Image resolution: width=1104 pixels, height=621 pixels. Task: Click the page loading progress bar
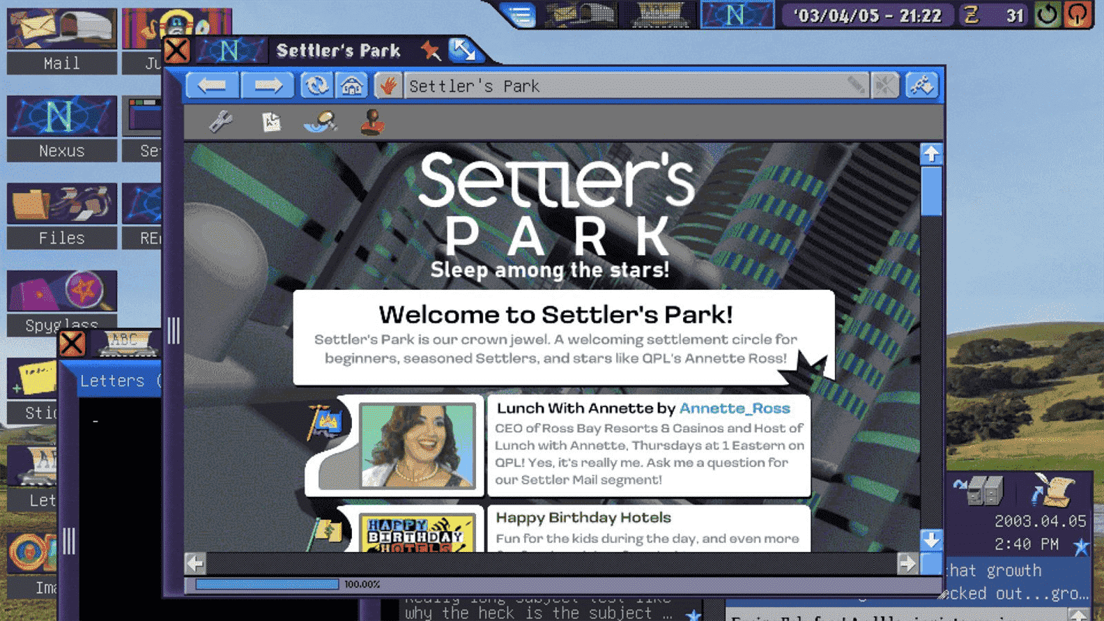tap(267, 584)
